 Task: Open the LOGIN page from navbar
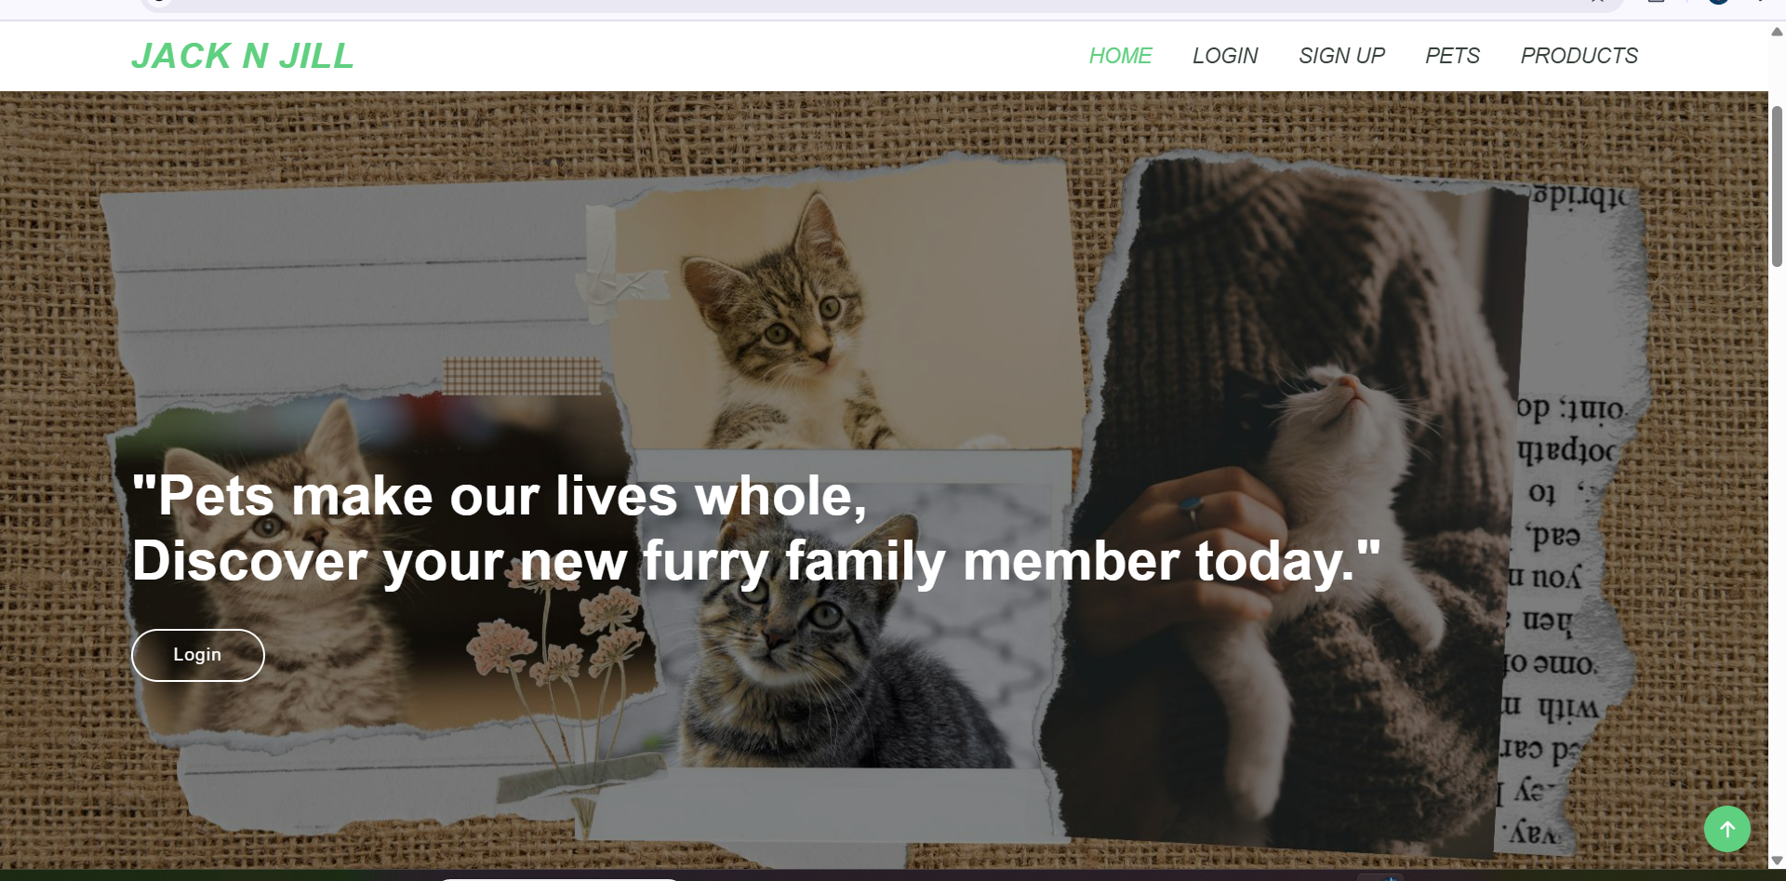pyautogui.click(x=1225, y=56)
